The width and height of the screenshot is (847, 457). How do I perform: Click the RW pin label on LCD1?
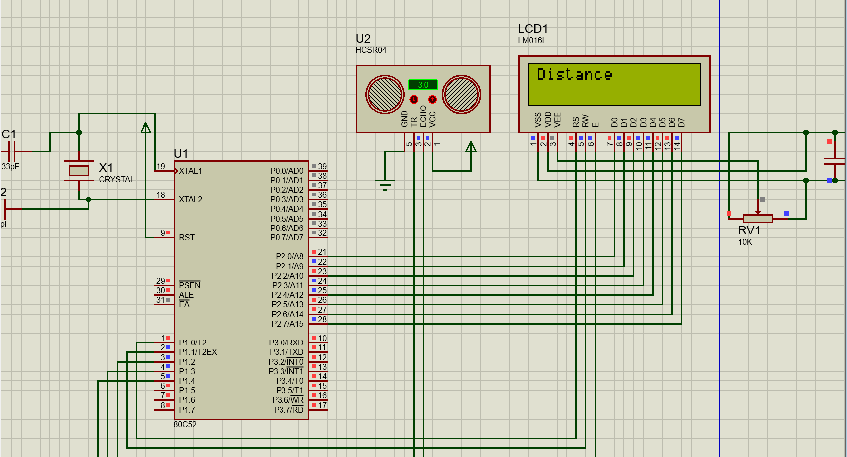585,121
